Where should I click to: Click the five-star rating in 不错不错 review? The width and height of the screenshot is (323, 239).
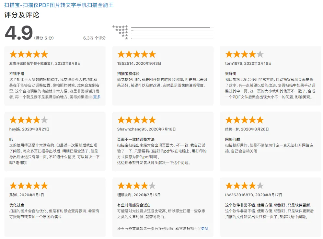[29, 54]
